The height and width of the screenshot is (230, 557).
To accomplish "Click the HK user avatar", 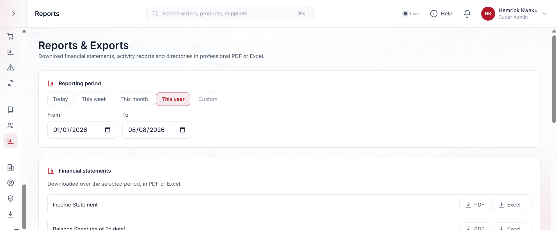I will (488, 14).
